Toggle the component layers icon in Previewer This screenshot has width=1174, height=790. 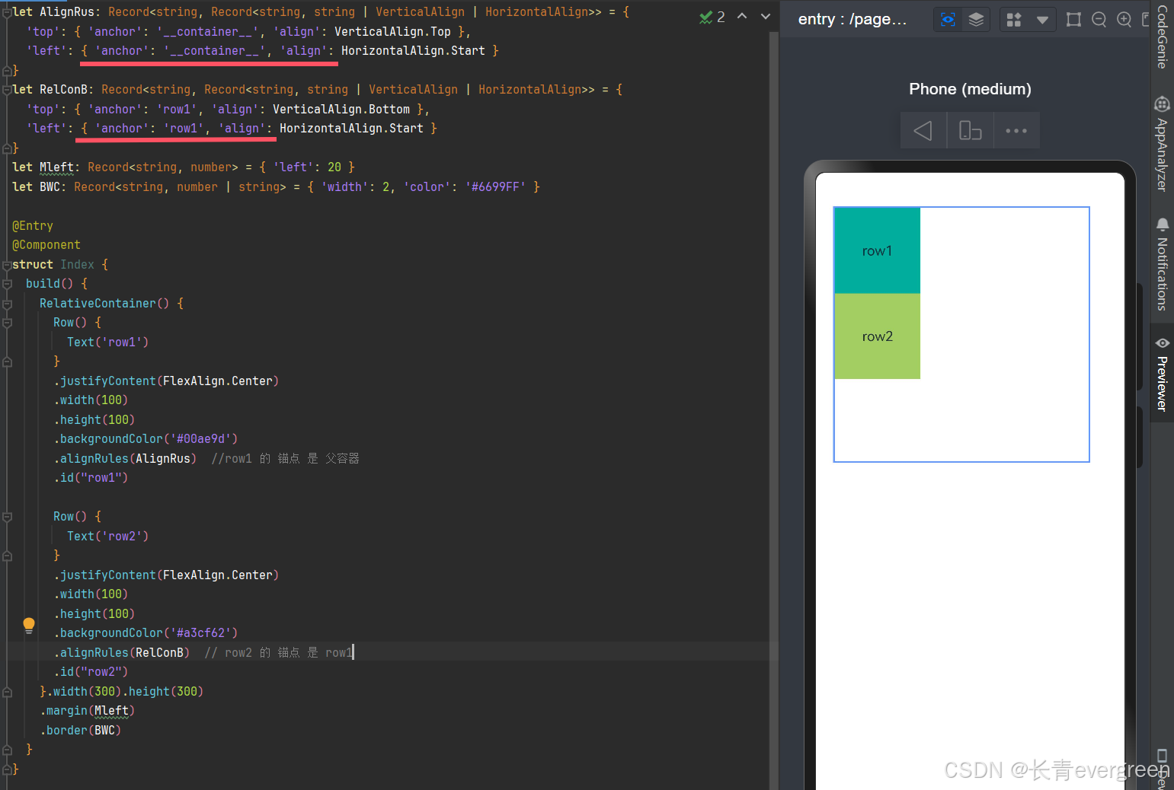click(976, 20)
